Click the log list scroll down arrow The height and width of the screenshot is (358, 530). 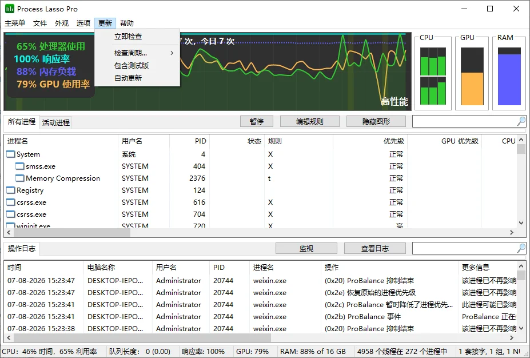(521, 328)
